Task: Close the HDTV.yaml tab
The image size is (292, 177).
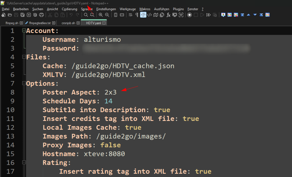Action: point(104,23)
